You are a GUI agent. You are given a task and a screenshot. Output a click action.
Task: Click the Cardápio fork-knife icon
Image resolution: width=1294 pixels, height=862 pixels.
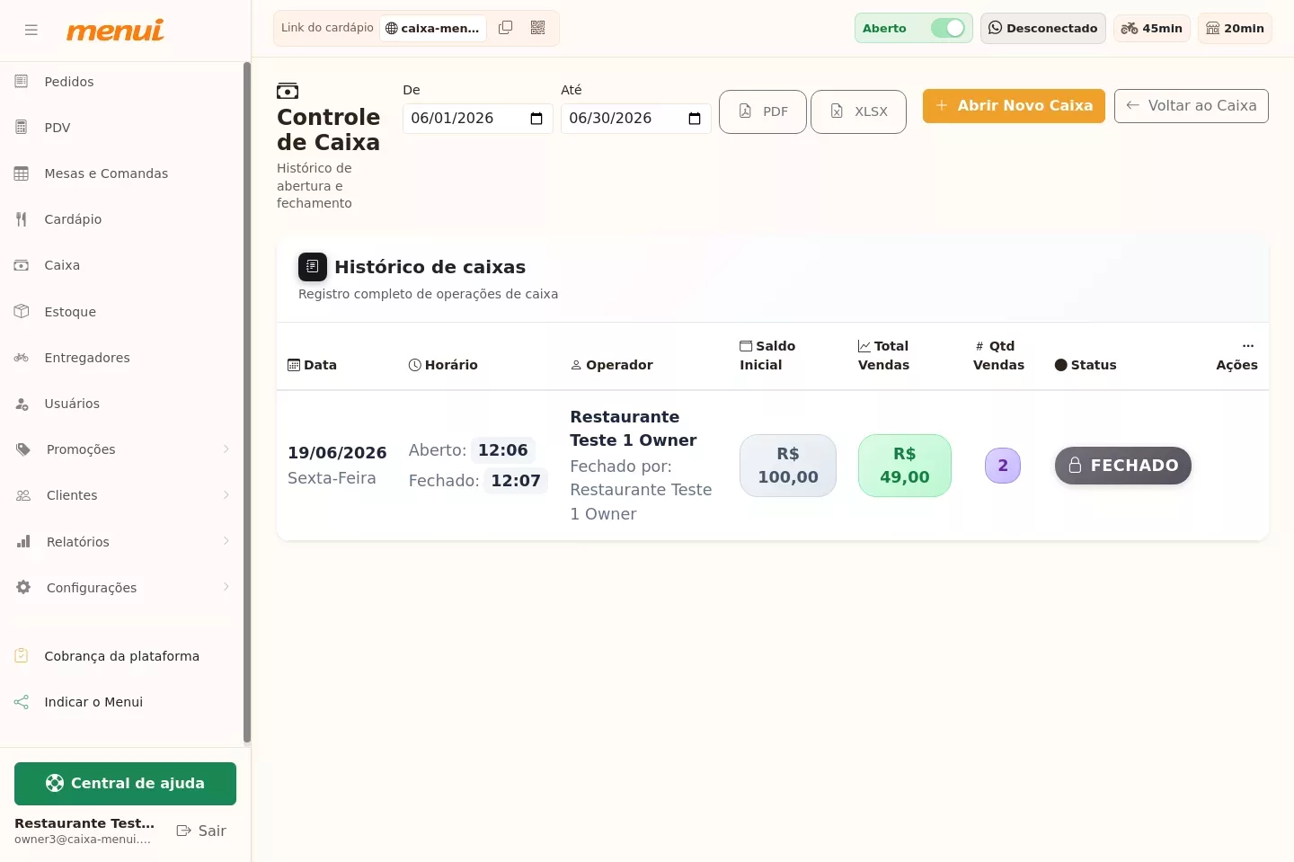coord(22,219)
